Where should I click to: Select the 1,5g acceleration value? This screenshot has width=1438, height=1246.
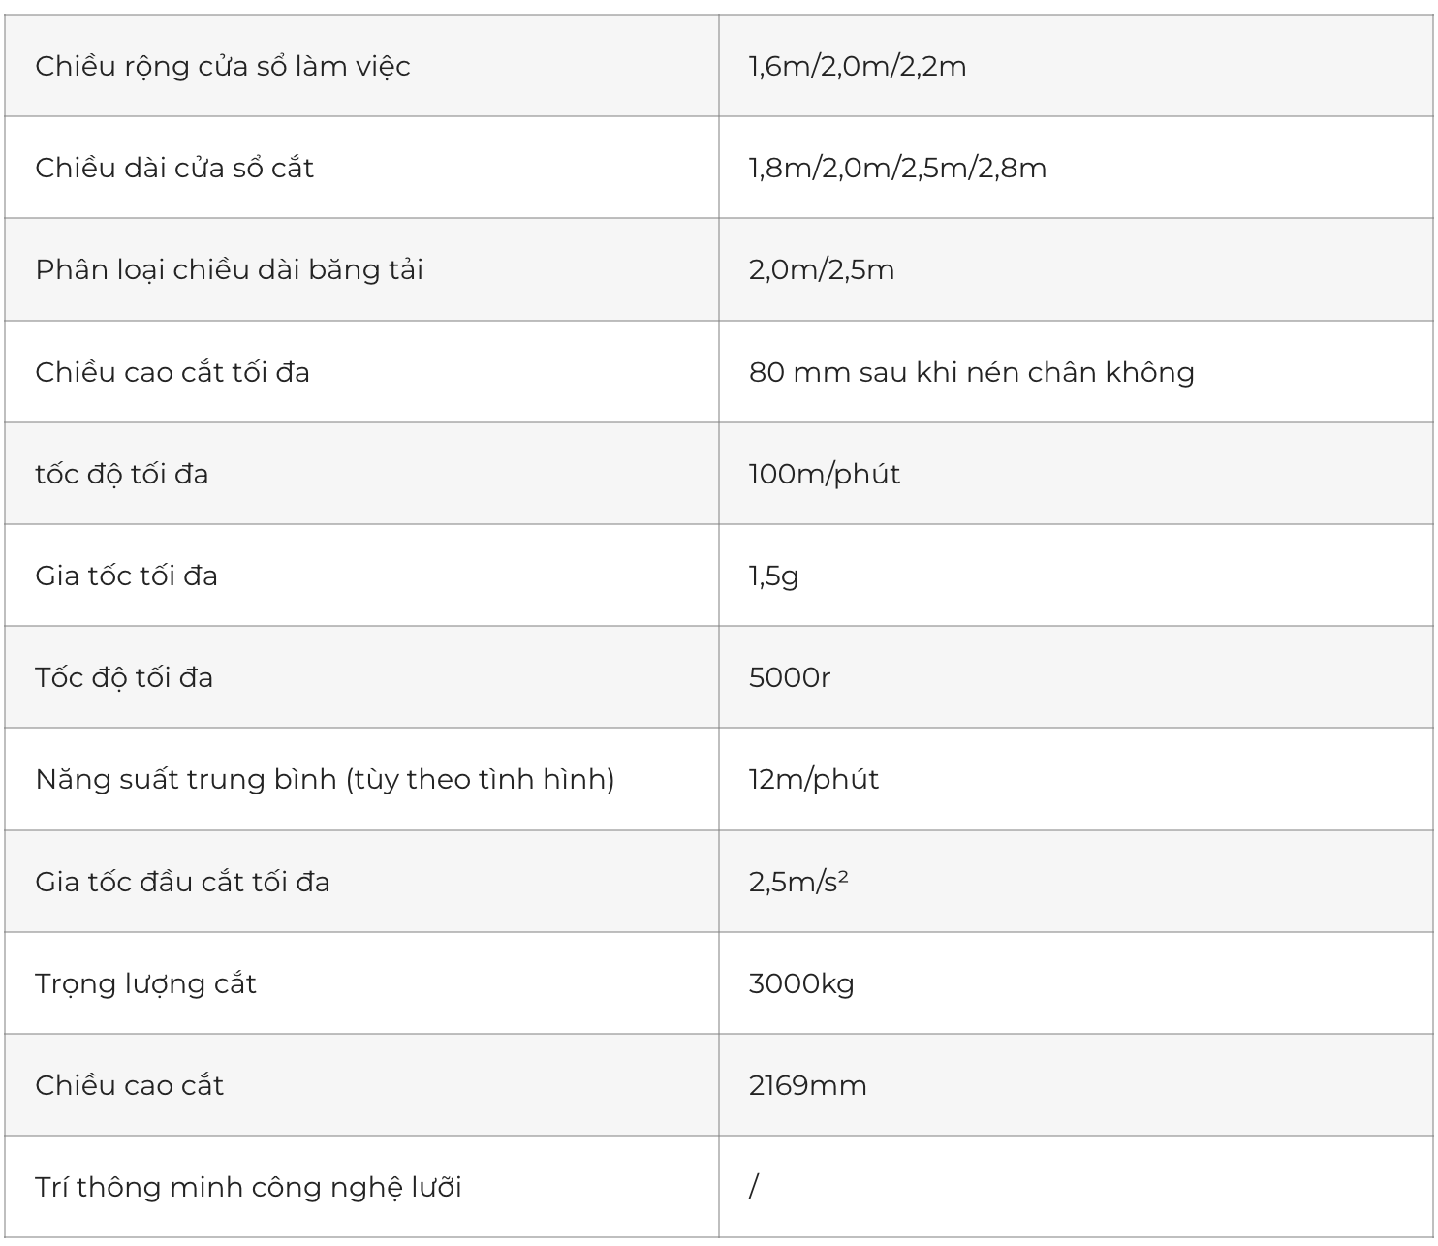[x=774, y=576]
